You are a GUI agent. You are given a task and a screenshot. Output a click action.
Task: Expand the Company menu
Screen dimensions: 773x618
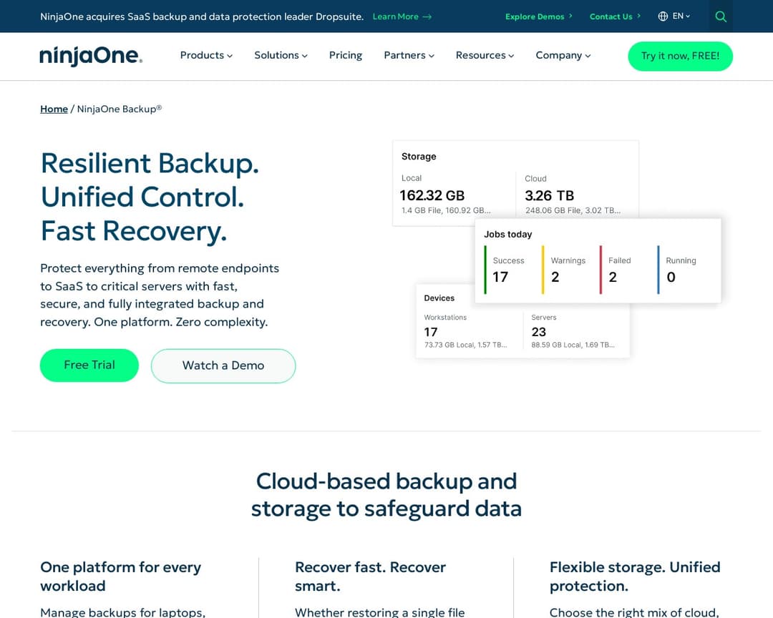click(x=563, y=55)
